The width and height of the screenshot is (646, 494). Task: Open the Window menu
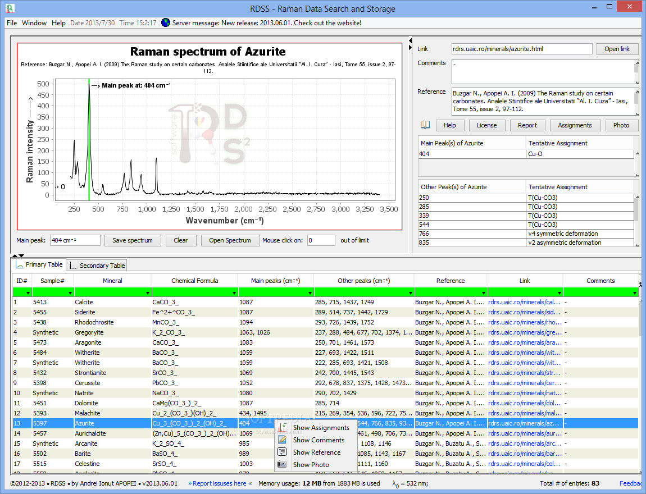pyautogui.click(x=34, y=22)
